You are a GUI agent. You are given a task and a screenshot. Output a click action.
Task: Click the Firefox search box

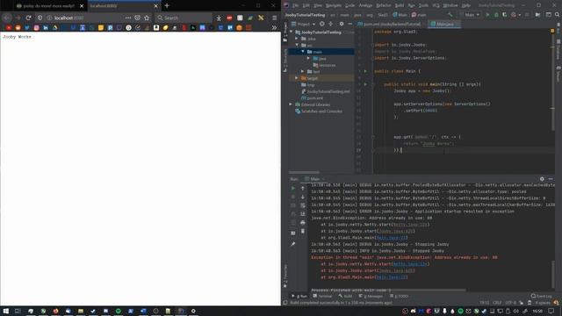tap(184, 18)
